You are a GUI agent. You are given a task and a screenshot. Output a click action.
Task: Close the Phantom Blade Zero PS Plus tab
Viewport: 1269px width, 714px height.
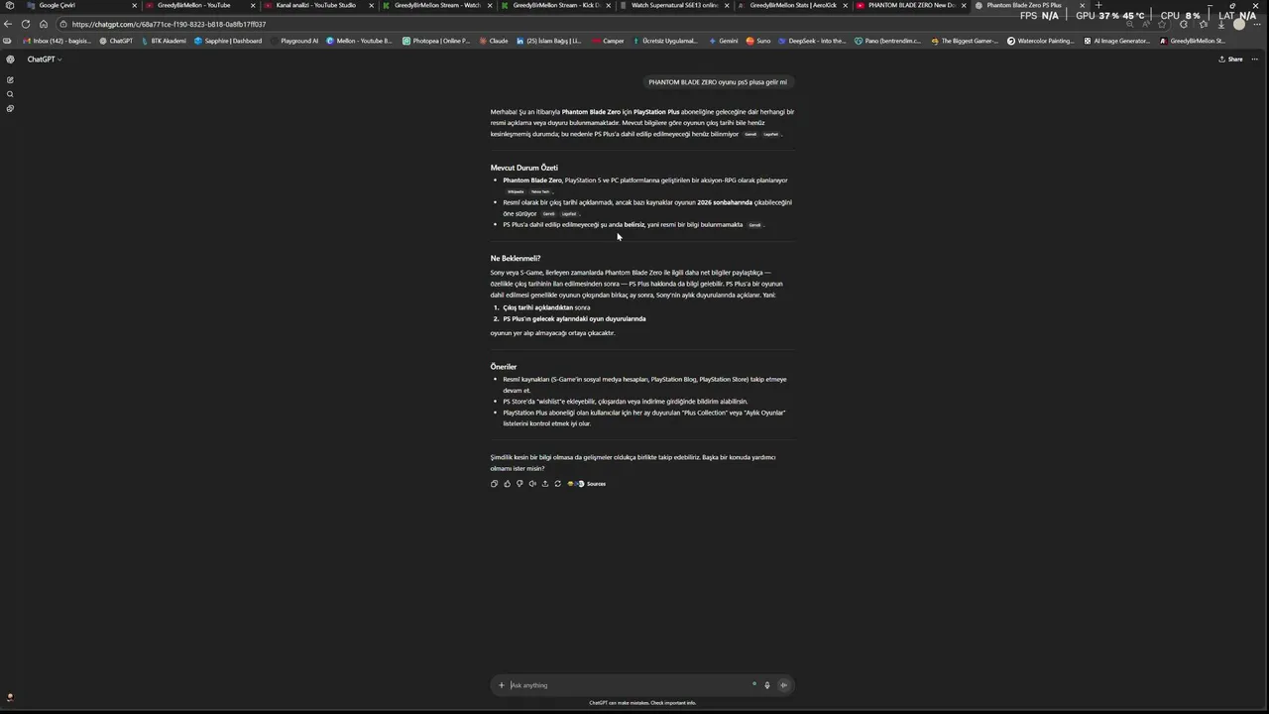click(x=1082, y=5)
